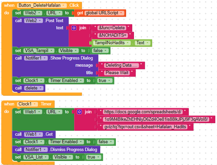Edit the Deleting Data..... message text
Screen dimensions: 217x165
click(x=122, y=65)
